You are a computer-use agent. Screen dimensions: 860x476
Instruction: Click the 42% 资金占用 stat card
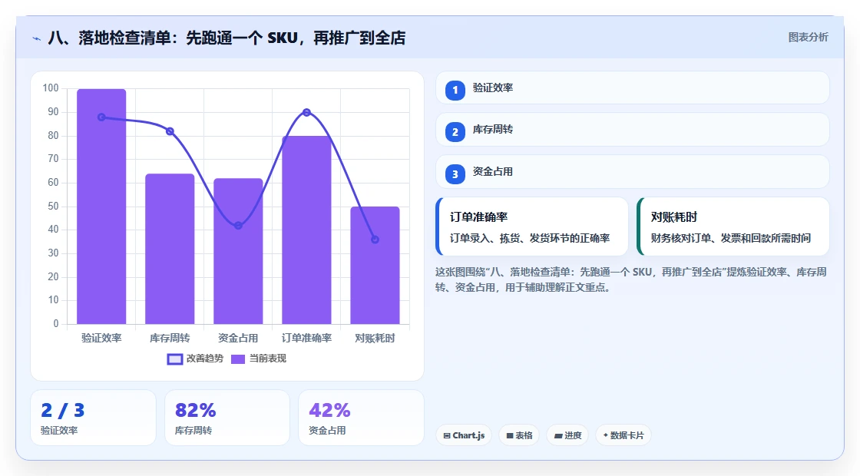point(361,418)
